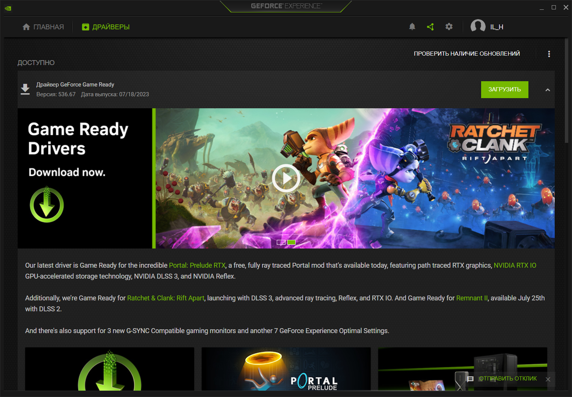Click the driver download arrow icon
Screen dimensions: 572x397
[25, 89]
